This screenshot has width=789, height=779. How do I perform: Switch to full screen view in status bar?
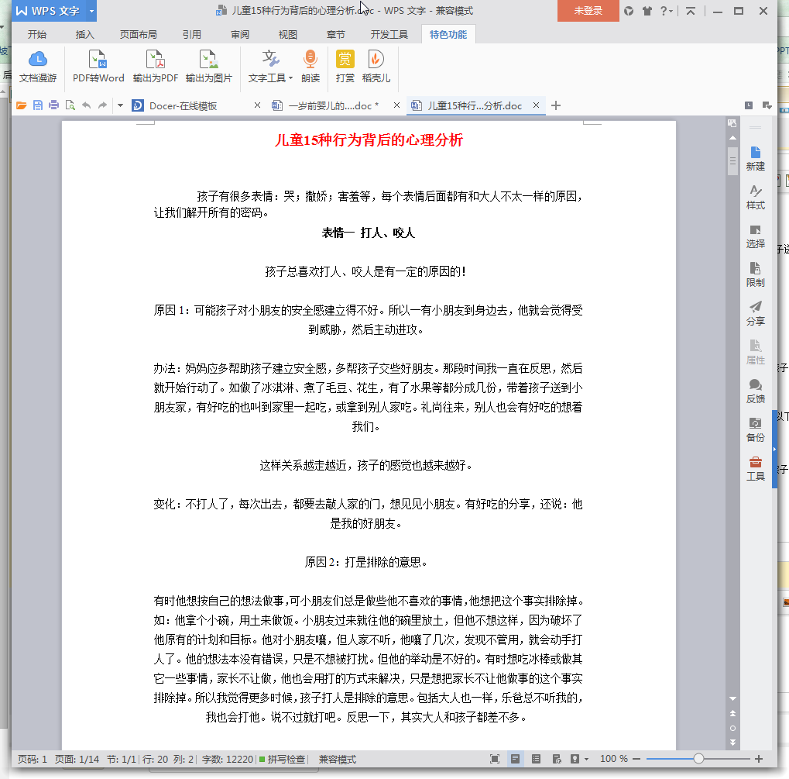pyautogui.click(x=495, y=759)
